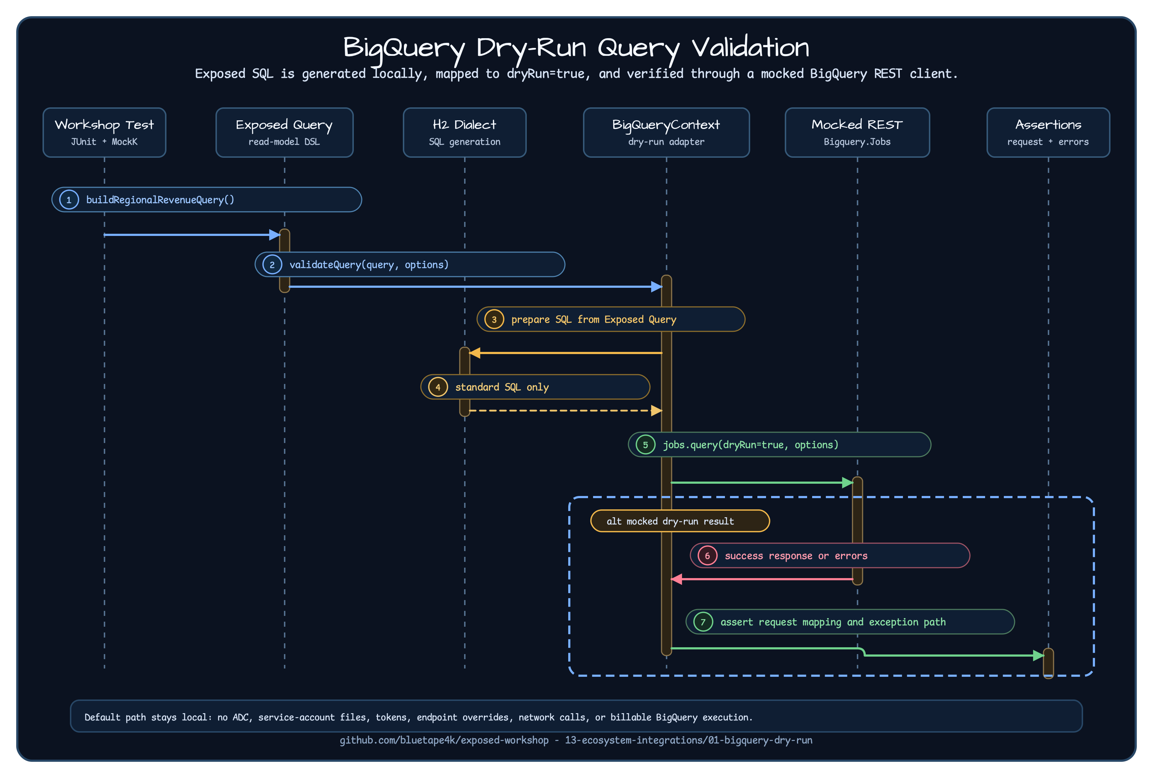Screen dimensions: 1153x778
Task: Click the 'request + errors' sublabel
Action: point(1048,142)
